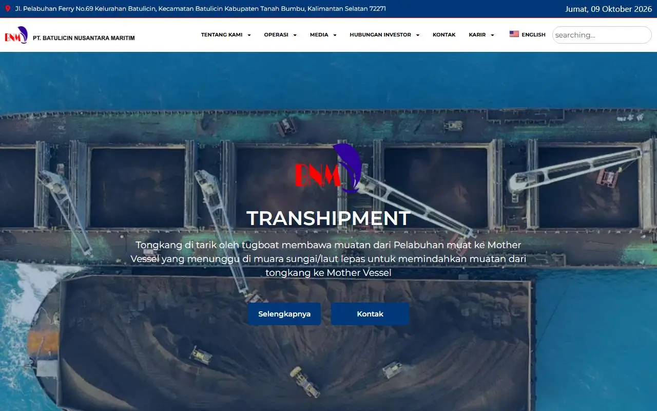Open the BNM logo in the header
Viewport: 657px width, 411px height.
point(16,35)
